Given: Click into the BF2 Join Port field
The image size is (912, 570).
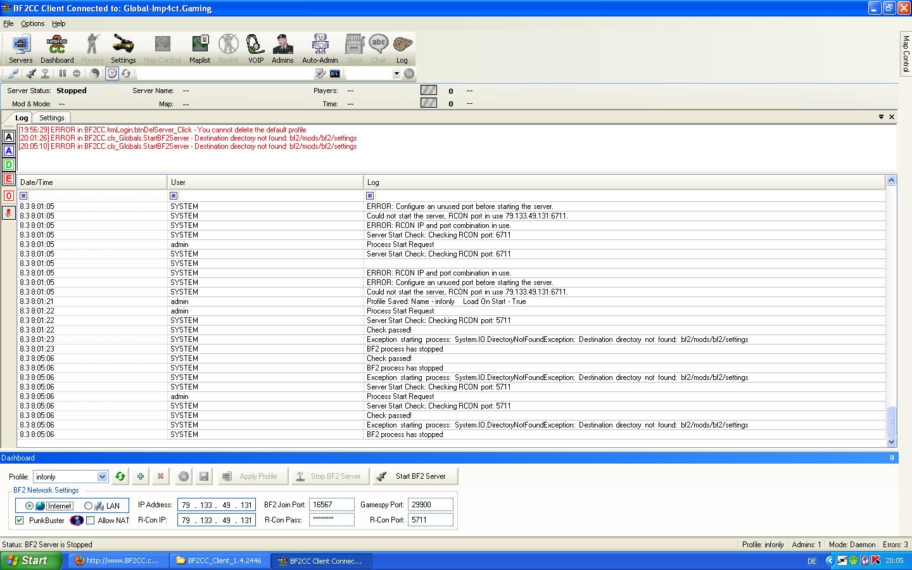Looking at the screenshot, I should coord(331,505).
